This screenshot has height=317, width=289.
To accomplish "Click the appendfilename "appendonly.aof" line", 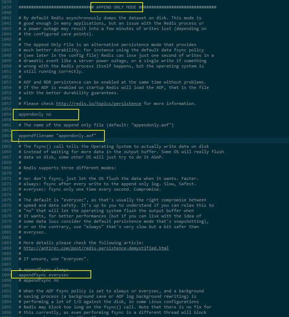I will click(57, 136).
